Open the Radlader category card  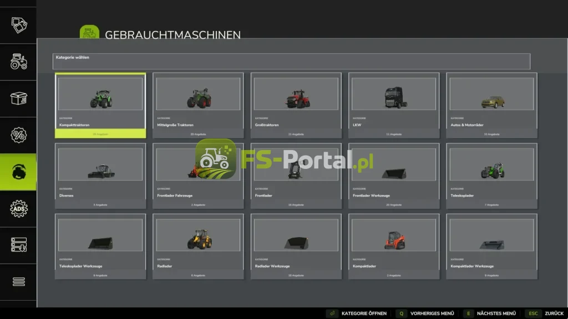[198, 246]
